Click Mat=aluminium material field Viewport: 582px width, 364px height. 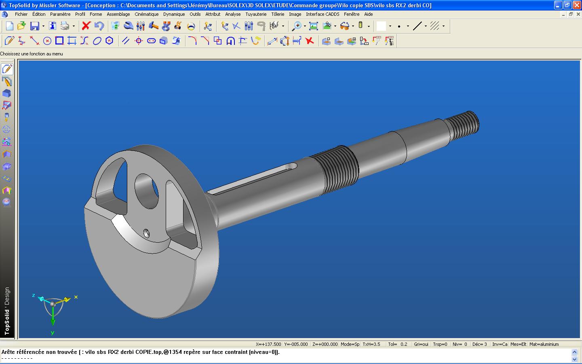[x=544, y=344]
